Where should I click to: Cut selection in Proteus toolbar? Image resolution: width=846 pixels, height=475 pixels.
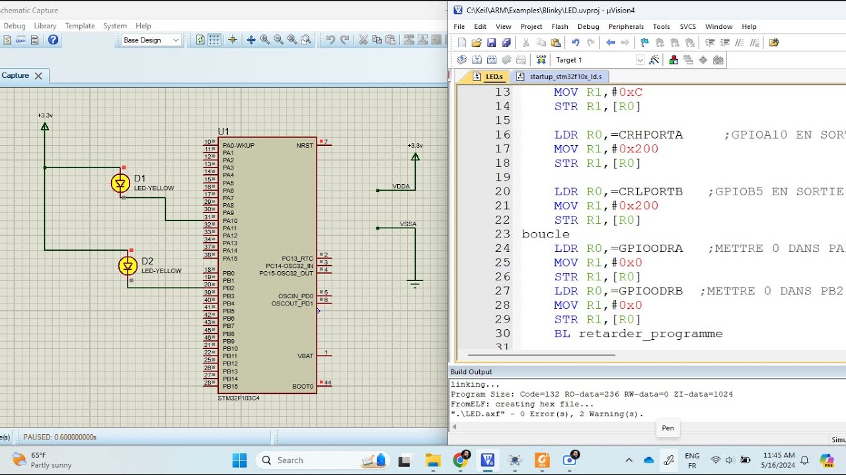[x=363, y=40]
